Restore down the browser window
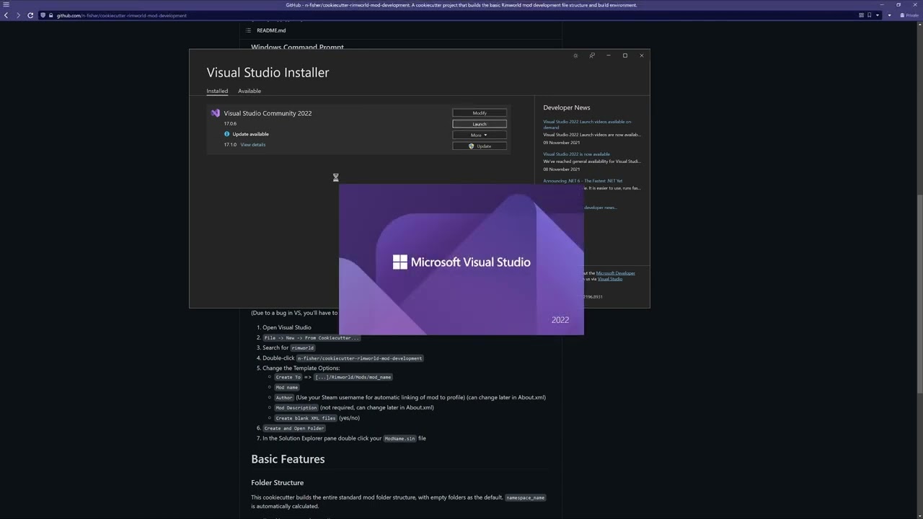The width and height of the screenshot is (923, 519). [898, 5]
